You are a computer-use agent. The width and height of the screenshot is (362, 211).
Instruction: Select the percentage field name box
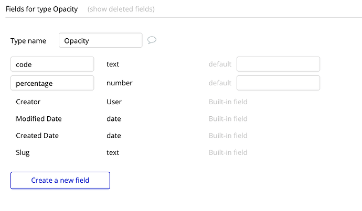point(52,83)
